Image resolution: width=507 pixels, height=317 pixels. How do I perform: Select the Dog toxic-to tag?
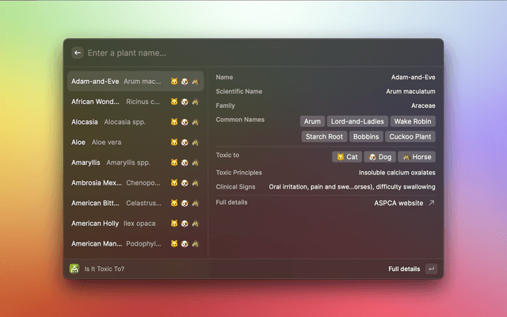(x=380, y=157)
